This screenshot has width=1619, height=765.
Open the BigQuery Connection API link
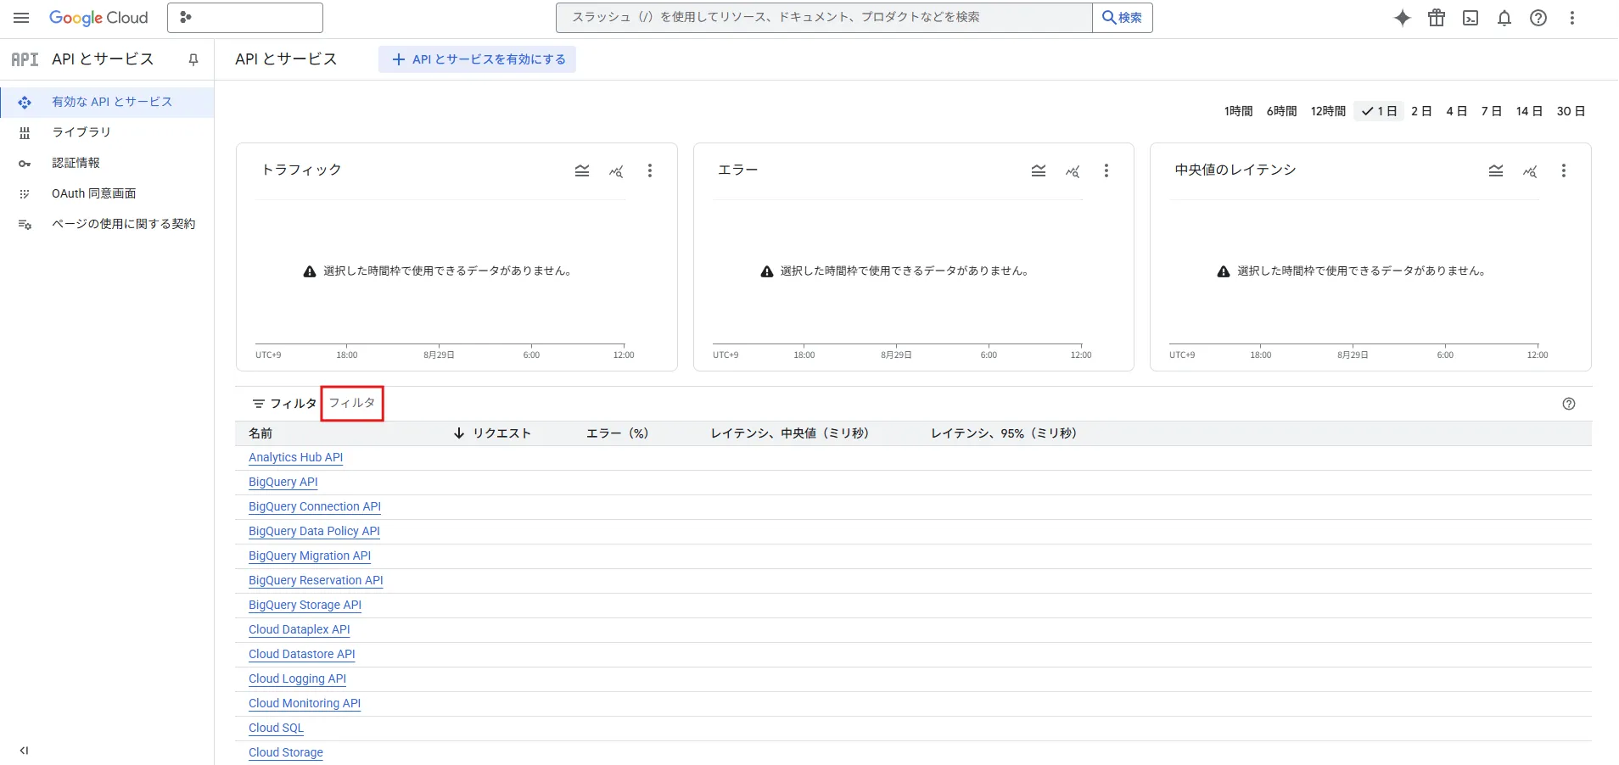(x=315, y=507)
